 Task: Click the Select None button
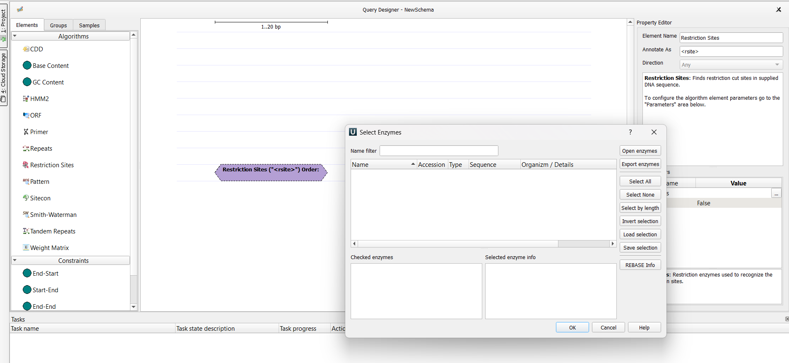pyautogui.click(x=640, y=195)
